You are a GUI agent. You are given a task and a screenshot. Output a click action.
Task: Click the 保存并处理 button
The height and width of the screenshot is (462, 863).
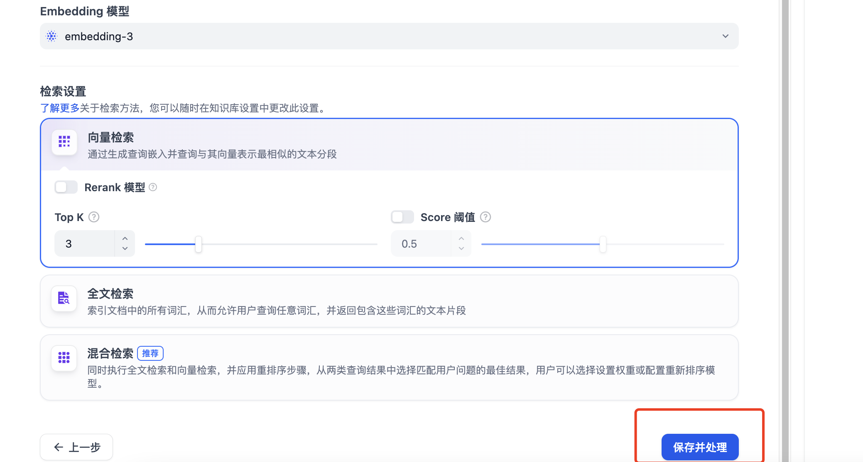[x=700, y=447]
